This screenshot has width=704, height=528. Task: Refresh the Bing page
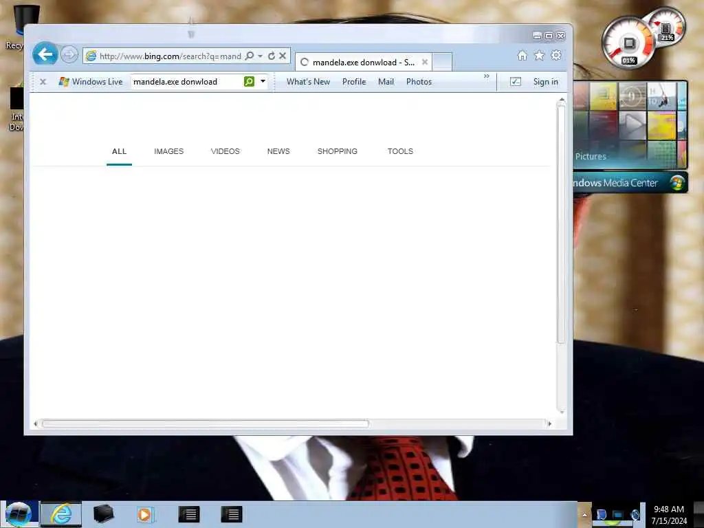point(271,56)
